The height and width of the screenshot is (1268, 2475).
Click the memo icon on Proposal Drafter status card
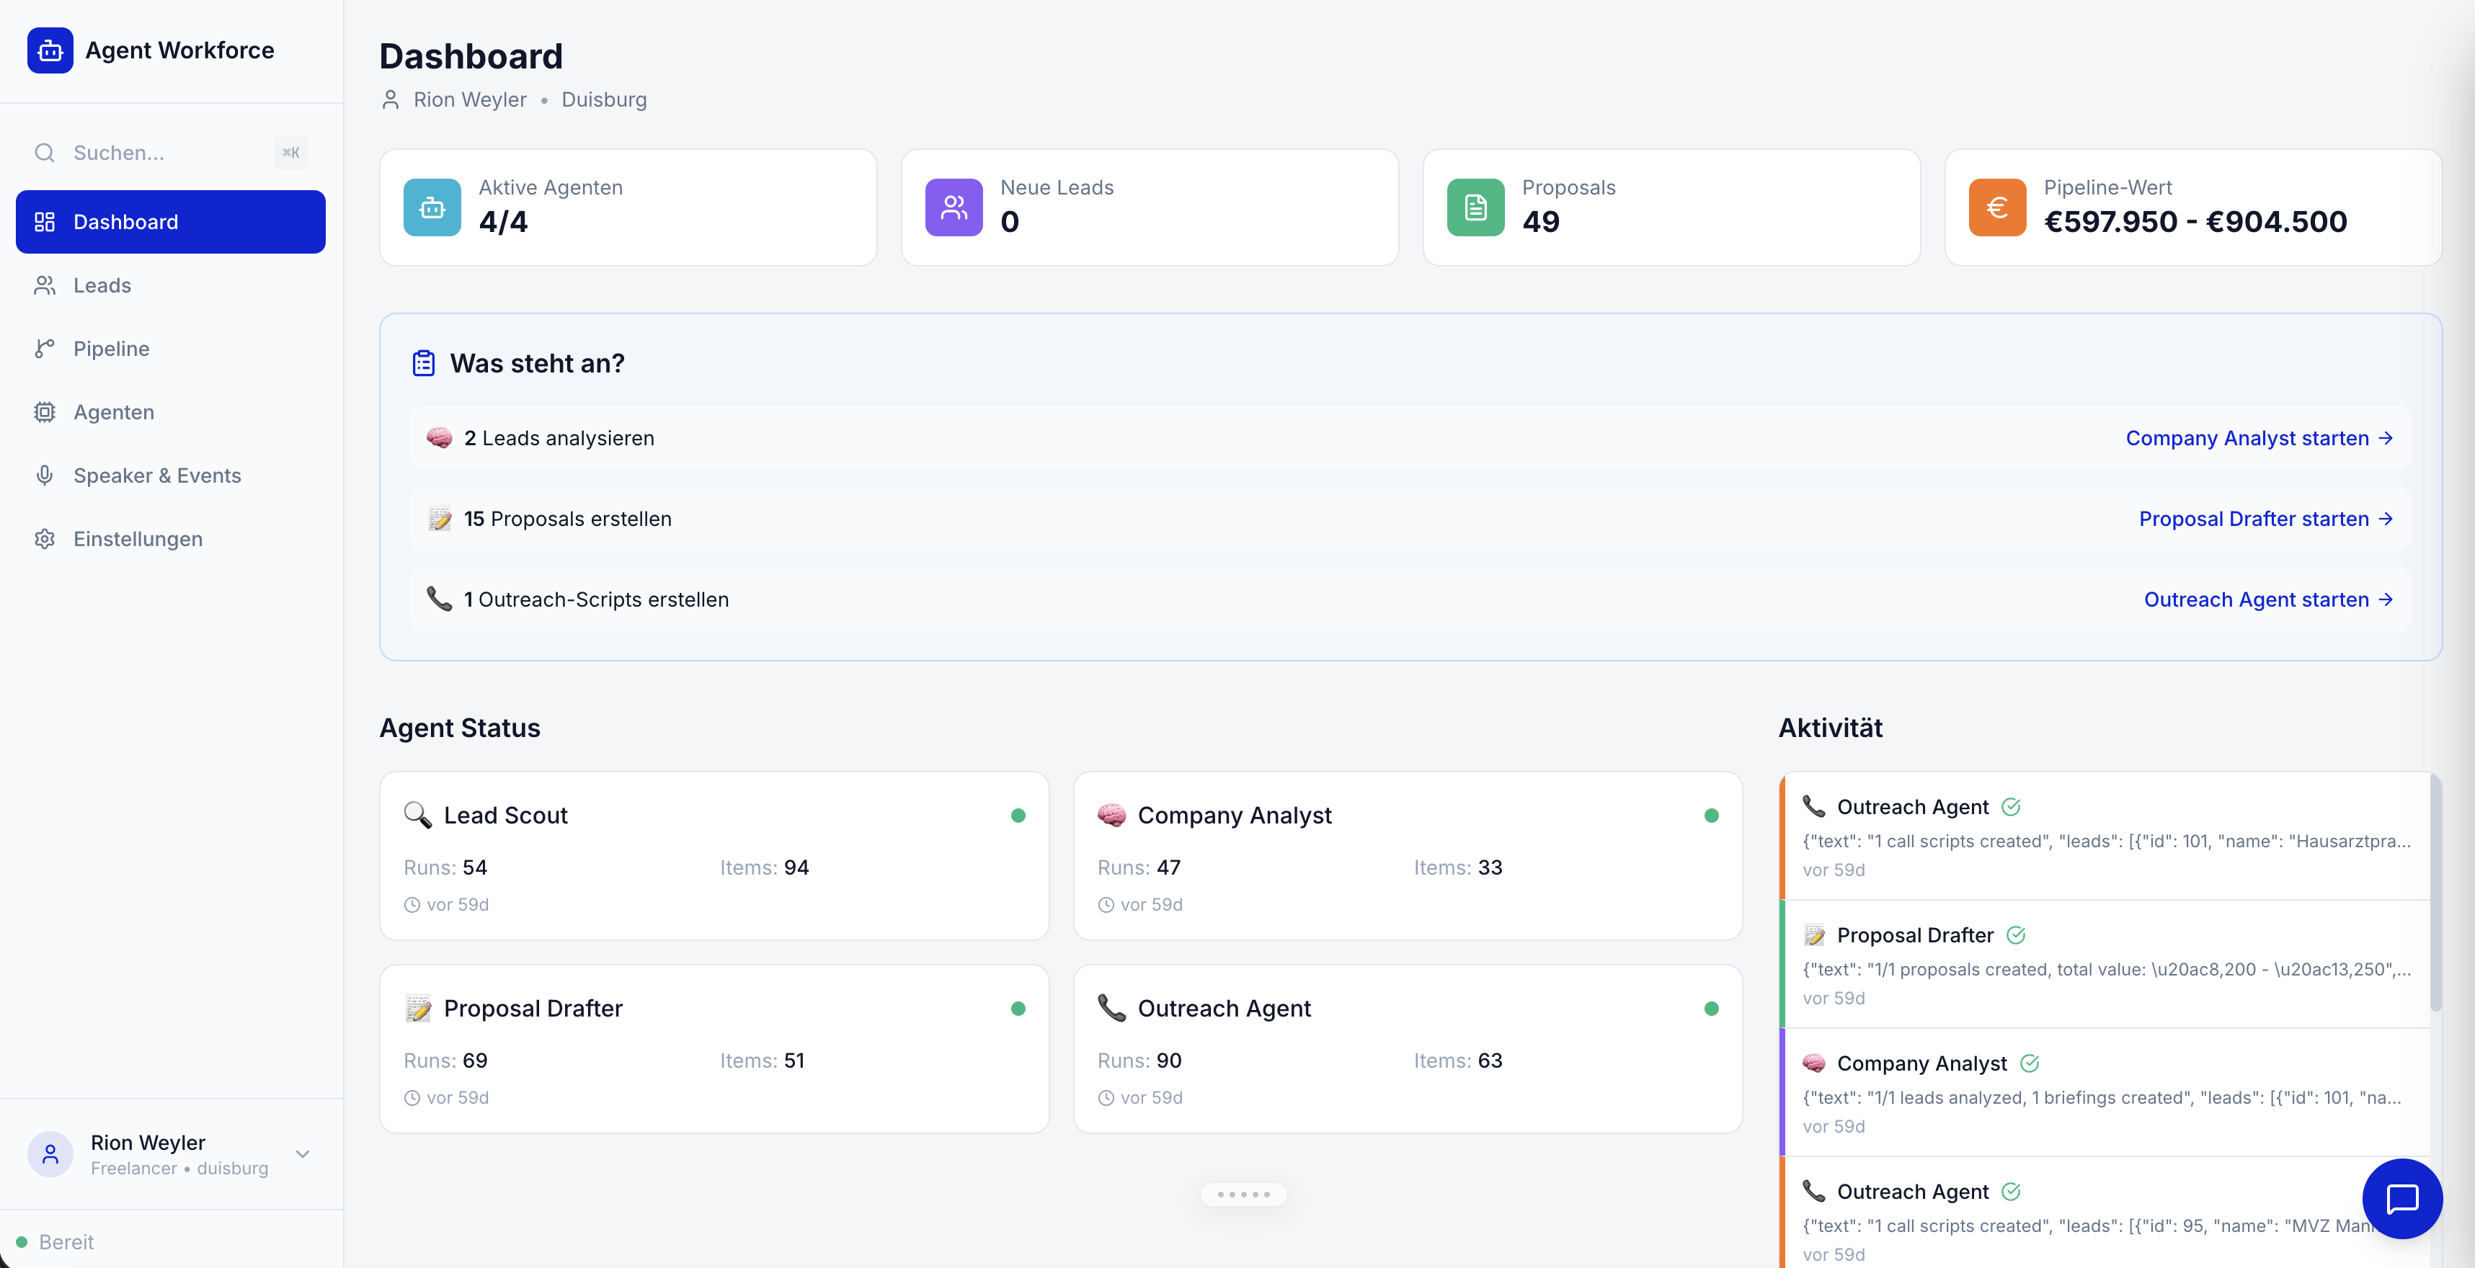[x=417, y=1008]
